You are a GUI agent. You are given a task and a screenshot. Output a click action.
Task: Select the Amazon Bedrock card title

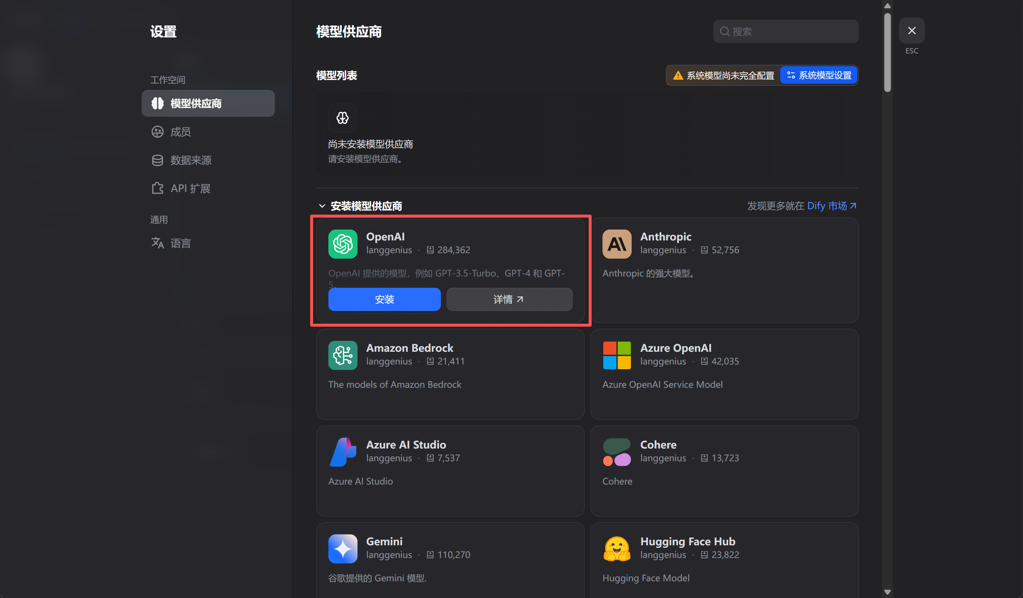409,348
